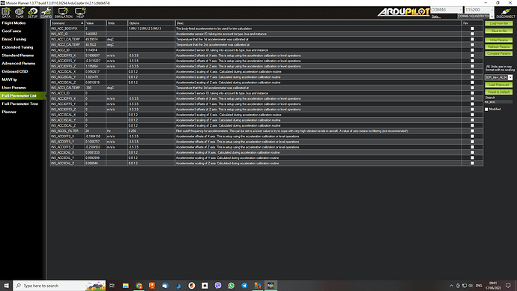Open the SIMULATION screen

(x=63, y=13)
